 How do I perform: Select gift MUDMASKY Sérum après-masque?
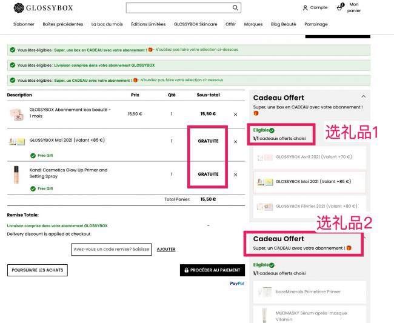point(310,315)
